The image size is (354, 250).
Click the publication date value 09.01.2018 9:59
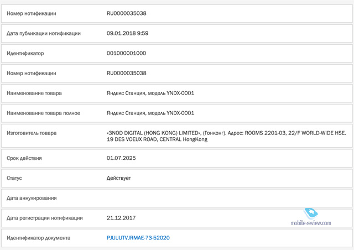tap(127, 33)
